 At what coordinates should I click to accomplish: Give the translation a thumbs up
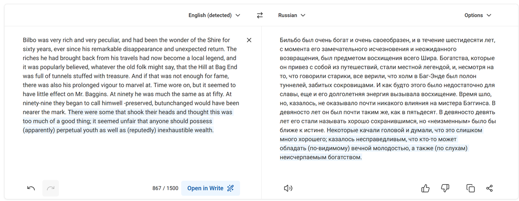click(426, 188)
